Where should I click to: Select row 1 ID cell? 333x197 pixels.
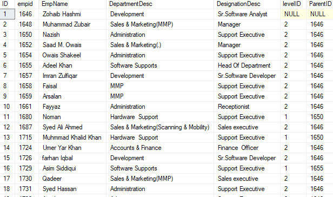pyautogui.click(x=8, y=14)
